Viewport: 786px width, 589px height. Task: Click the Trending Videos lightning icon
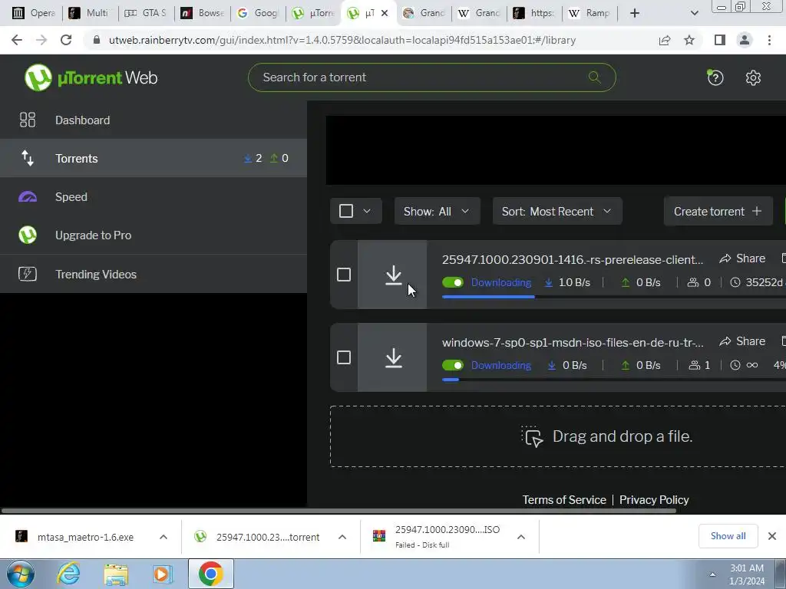point(28,274)
